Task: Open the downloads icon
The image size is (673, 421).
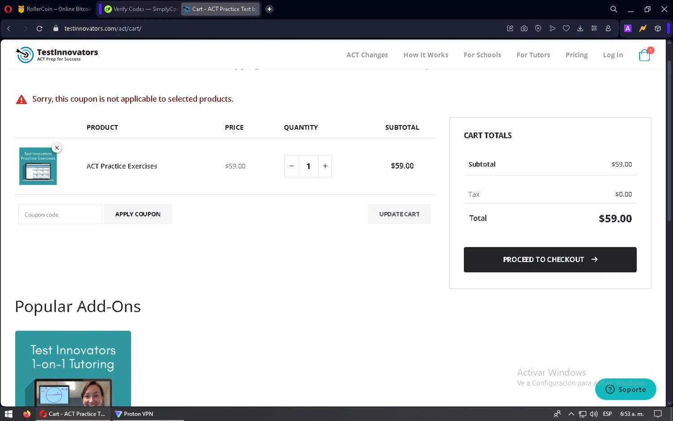Action: [580, 28]
